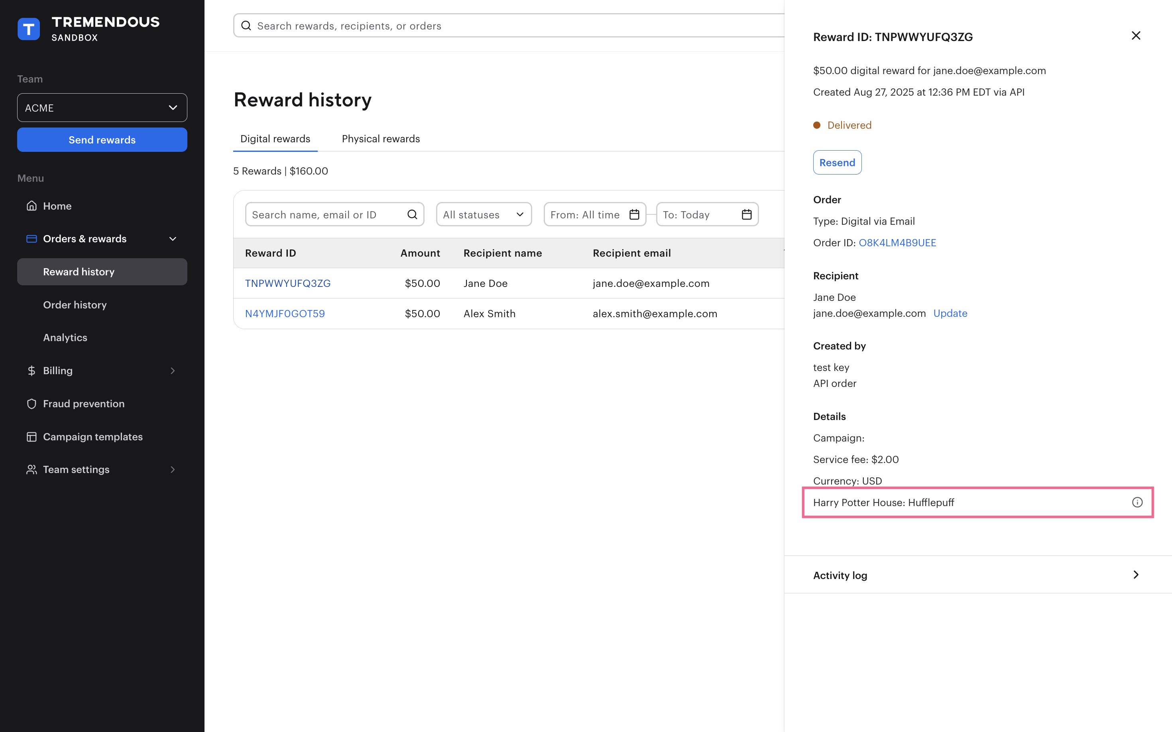Open Analytics in sidebar
The height and width of the screenshot is (732, 1172).
pyautogui.click(x=65, y=338)
